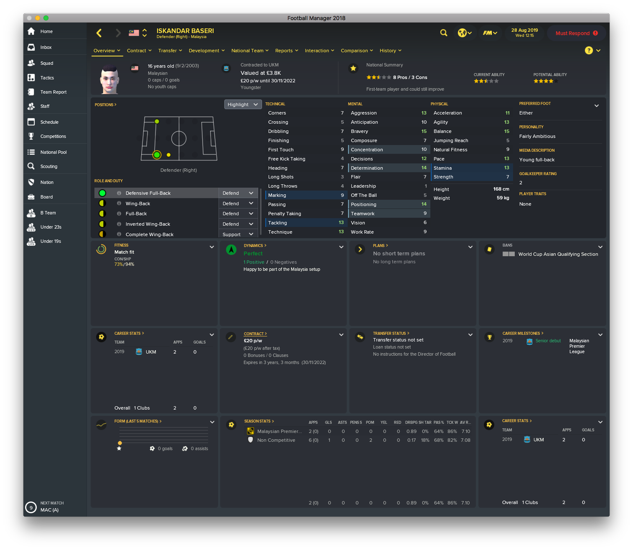Open the Home sidebar icon
The height and width of the screenshot is (550, 633).
(31, 31)
